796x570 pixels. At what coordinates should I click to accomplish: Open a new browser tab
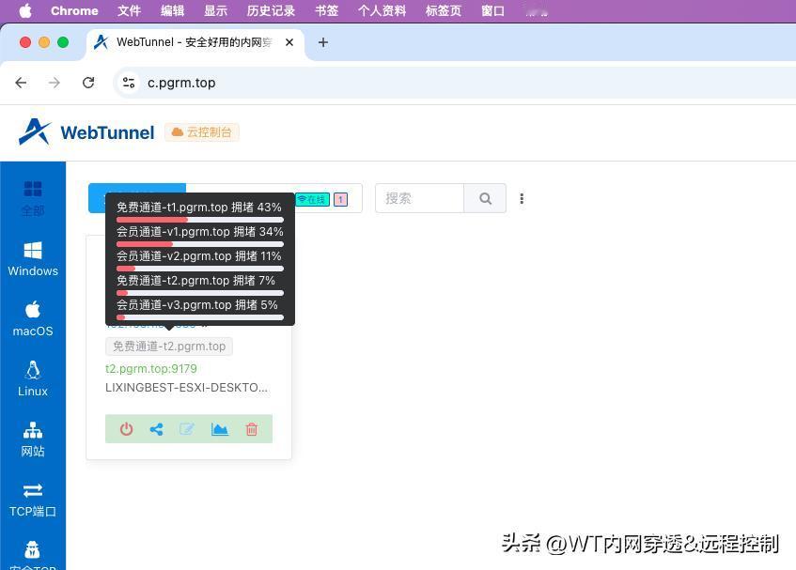(323, 42)
